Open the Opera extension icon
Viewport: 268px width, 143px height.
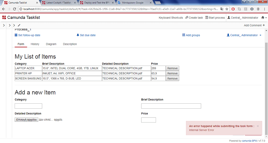[x=233, y=9]
